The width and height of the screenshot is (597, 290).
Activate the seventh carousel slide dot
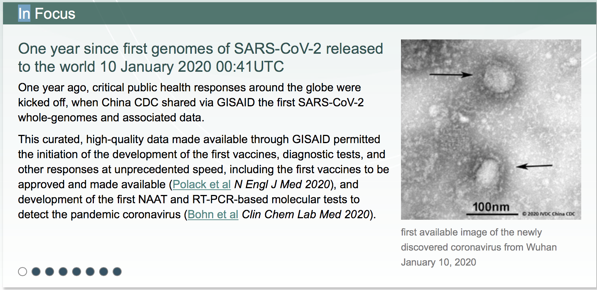[104, 272]
